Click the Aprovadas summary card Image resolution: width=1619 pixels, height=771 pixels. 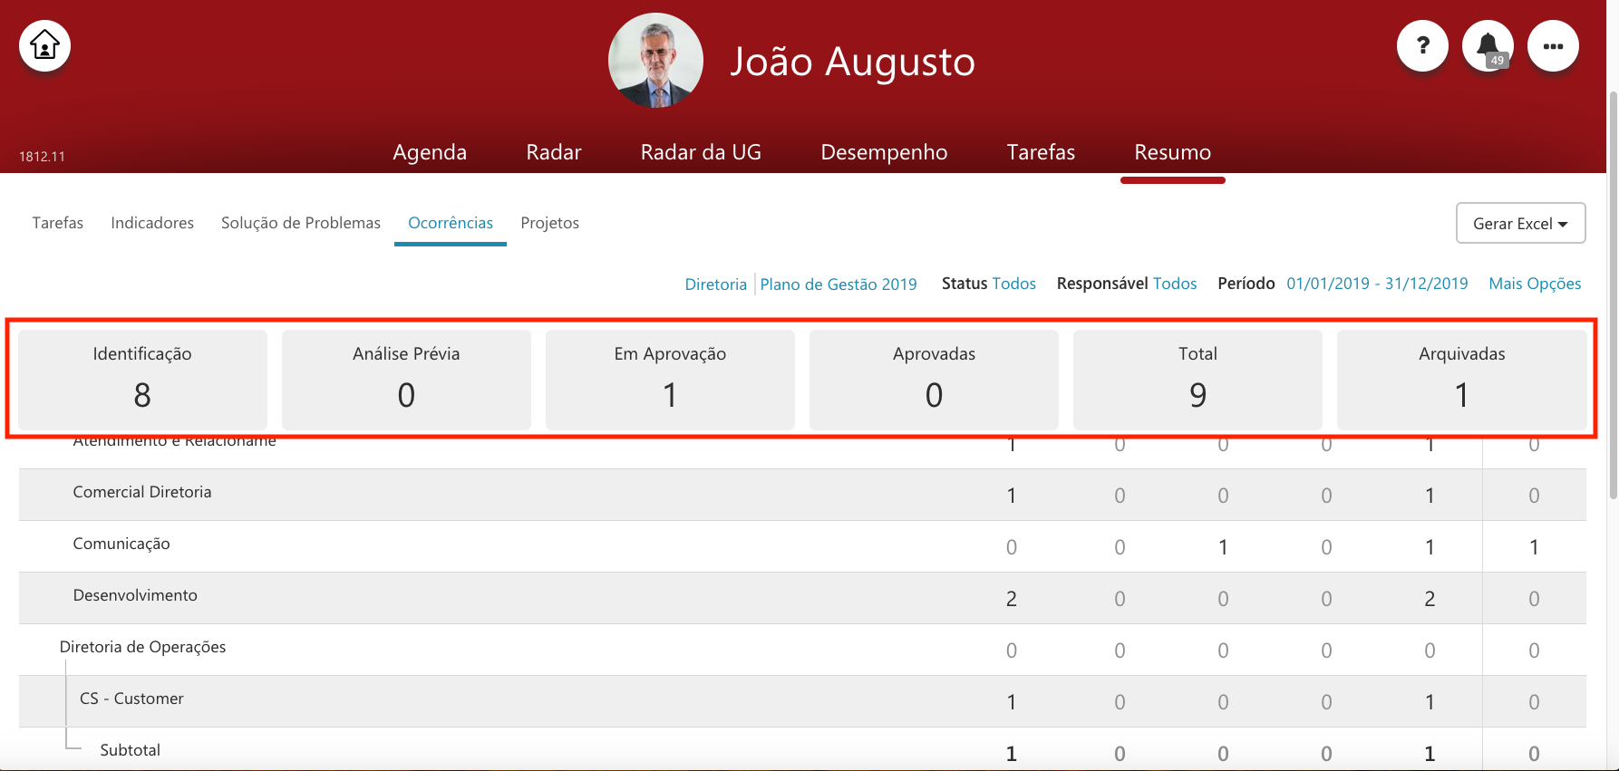tap(934, 380)
